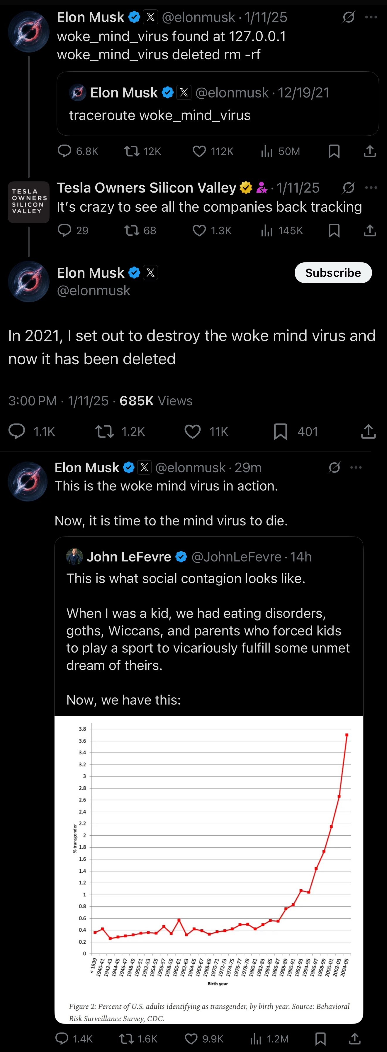Open the quoted traceroute woke_mind_virus tweet
The height and width of the screenshot is (1052, 387).
[217, 104]
